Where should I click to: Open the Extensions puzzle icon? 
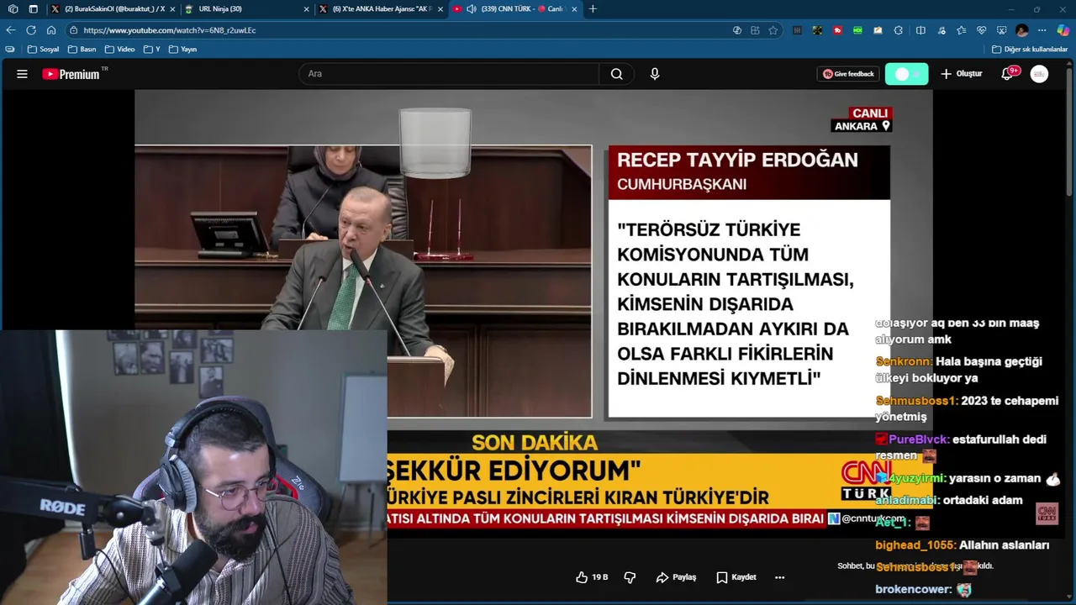pyautogui.click(x=898, y=30)
